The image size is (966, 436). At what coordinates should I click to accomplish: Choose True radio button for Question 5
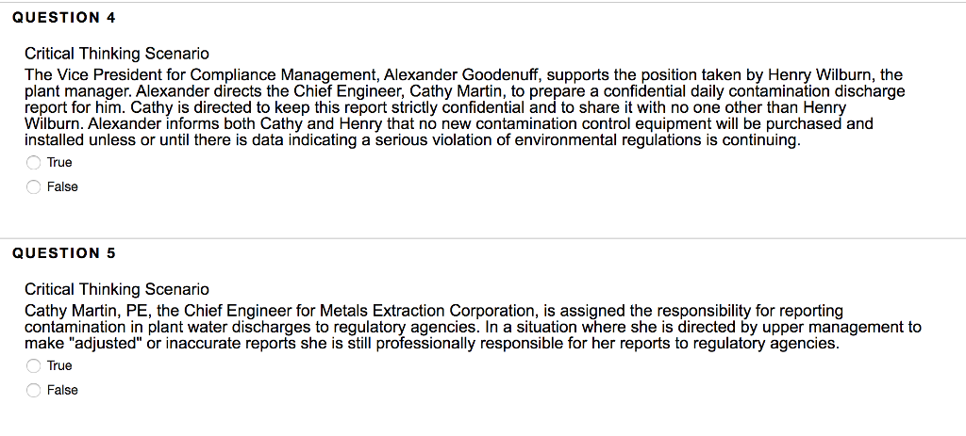click(34, 365)
